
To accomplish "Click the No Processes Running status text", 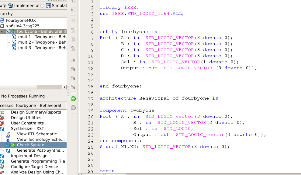I will point(23,96).
